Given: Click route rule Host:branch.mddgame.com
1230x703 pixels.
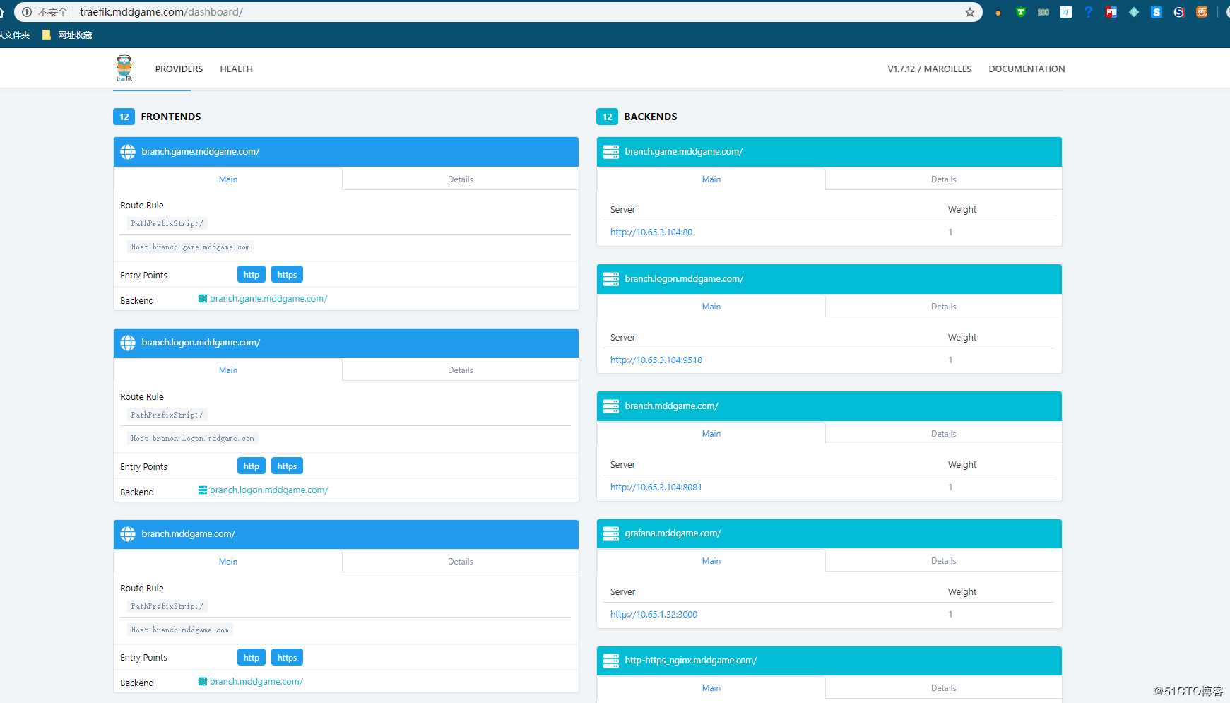Looking at the screenshot, I should click(179, 630).
